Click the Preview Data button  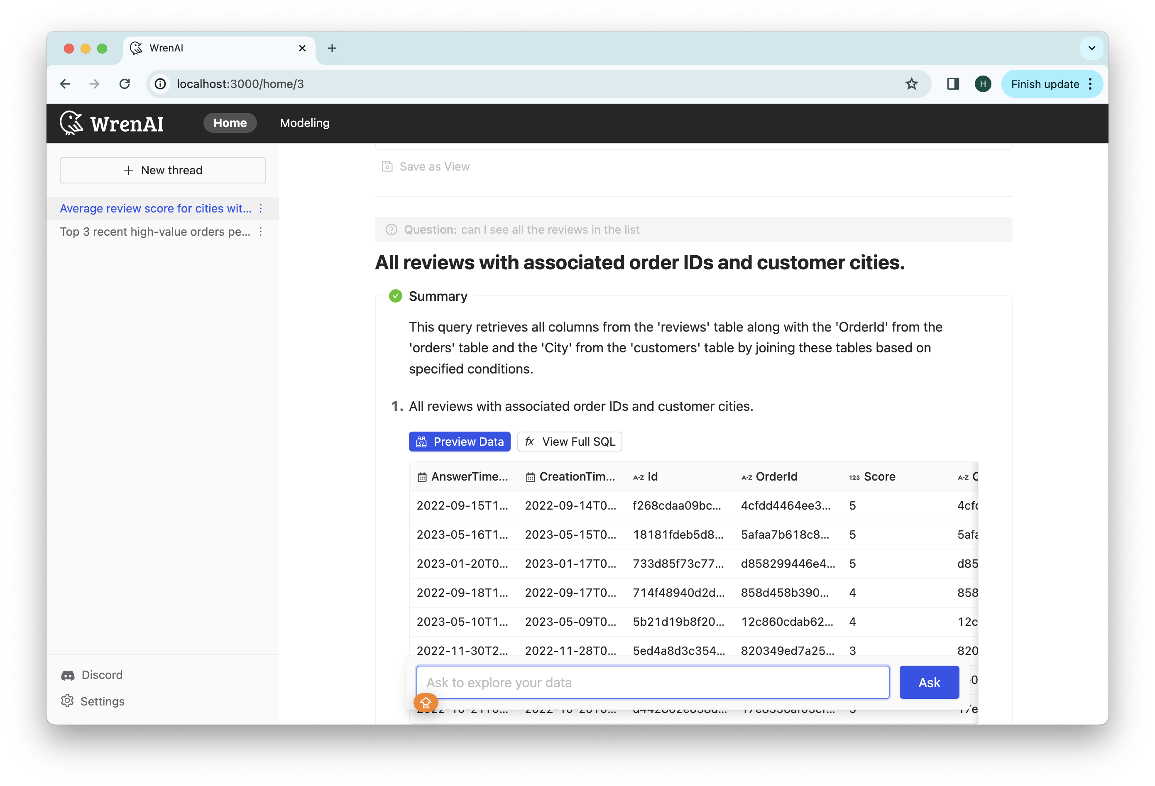(459, 441)
